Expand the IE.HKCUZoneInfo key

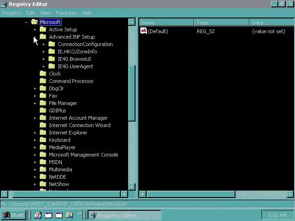[44, 52]
